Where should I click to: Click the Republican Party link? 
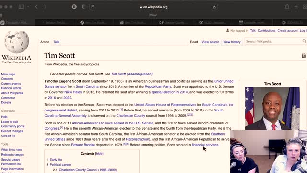coord(158,86)
